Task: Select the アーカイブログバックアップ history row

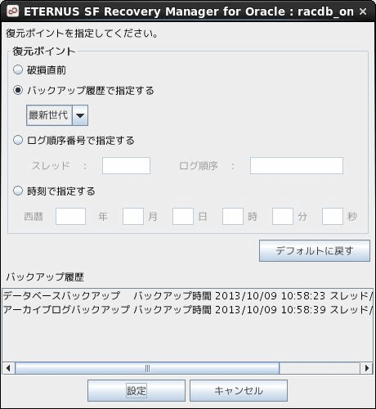Action: [x=187, y=310]
